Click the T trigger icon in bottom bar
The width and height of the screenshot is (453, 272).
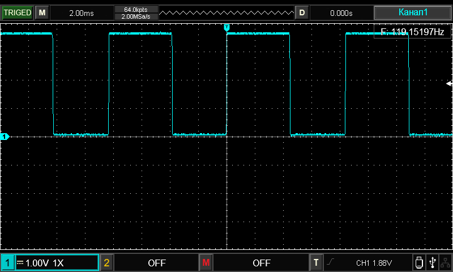point(316,262)
